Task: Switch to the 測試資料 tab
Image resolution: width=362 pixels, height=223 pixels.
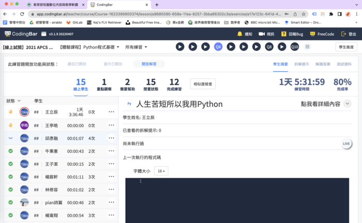Action: click(344, 64)
